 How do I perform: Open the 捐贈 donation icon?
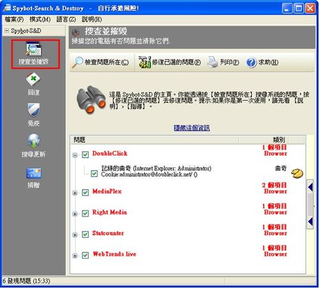[x=34, y=173]
